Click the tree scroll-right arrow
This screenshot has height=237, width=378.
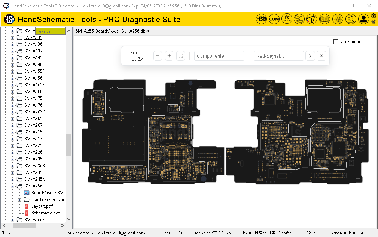point(63,226)
